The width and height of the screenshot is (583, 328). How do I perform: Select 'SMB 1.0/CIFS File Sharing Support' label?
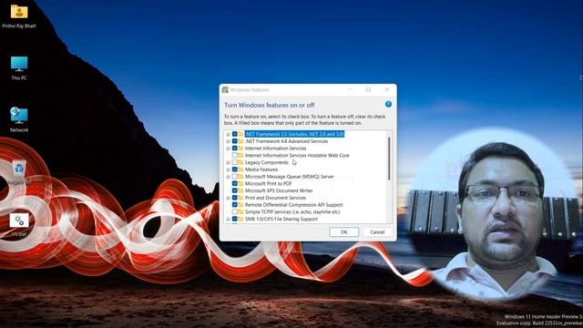(x=281, y=219)
